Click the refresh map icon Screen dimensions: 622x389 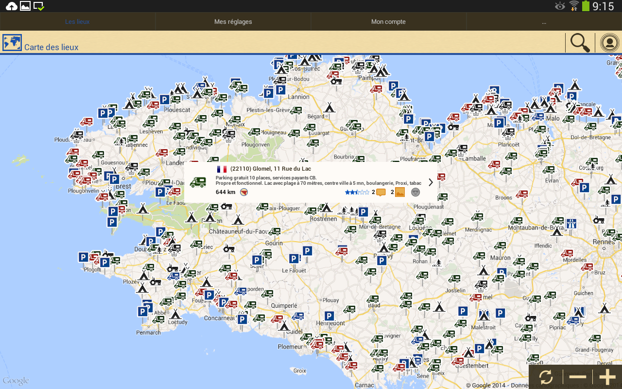[x=545, y=377]
